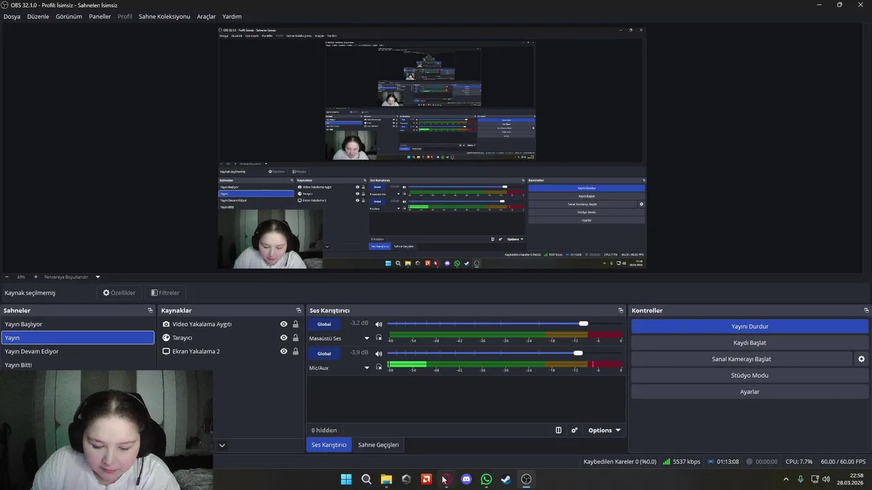Expand the chevron below the scenes list

[x=221, y=445]
